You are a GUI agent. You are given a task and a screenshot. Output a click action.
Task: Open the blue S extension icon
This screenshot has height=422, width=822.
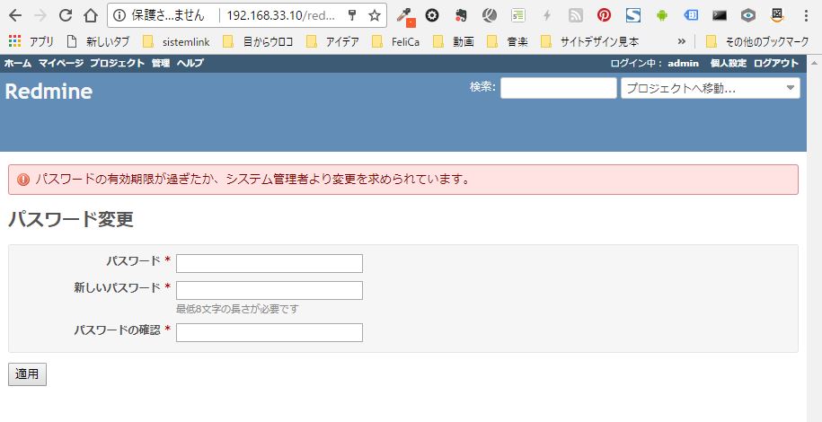click(x=633, y=15)
